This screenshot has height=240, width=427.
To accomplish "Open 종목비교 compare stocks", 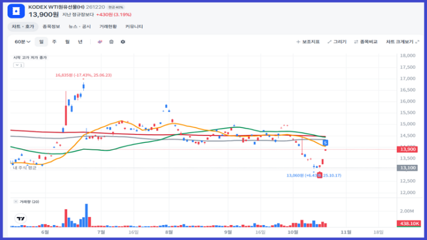I will pos(366,42).
